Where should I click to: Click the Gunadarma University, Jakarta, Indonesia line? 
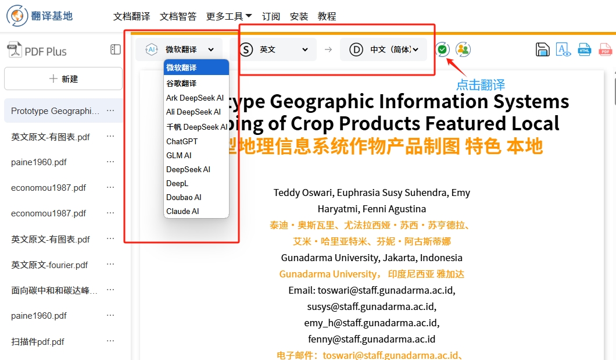click(372, 258)
